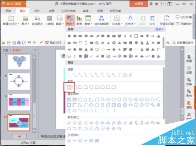Click the shapes list vertical scrollbar
Viewport: 196px width, 146px height.
[164, 93]
